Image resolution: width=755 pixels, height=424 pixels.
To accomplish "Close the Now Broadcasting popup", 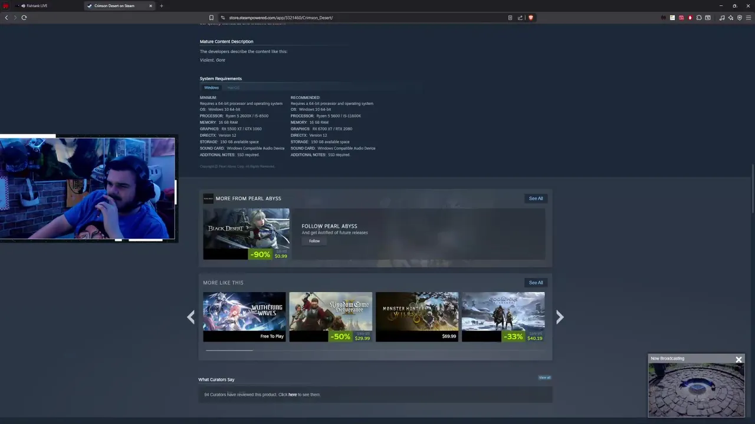I will coord(738,359).
